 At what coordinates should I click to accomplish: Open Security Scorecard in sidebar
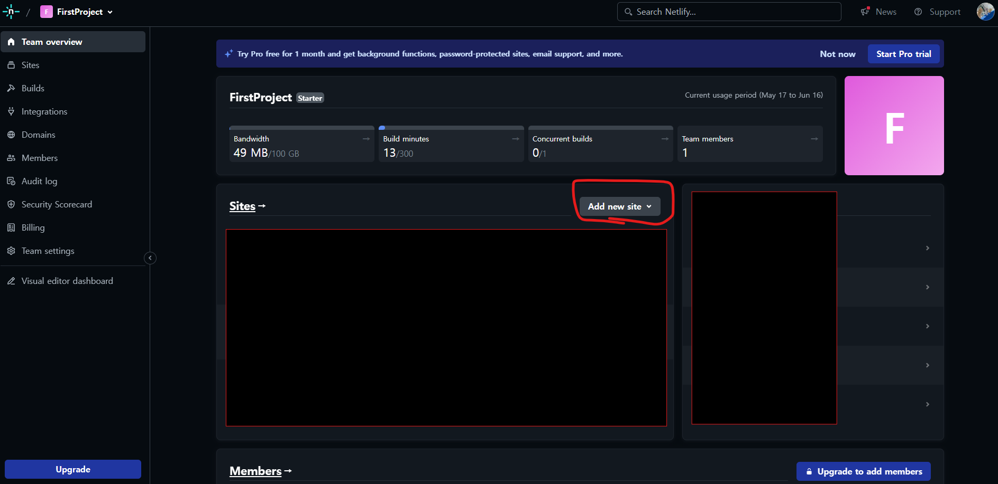73,204
